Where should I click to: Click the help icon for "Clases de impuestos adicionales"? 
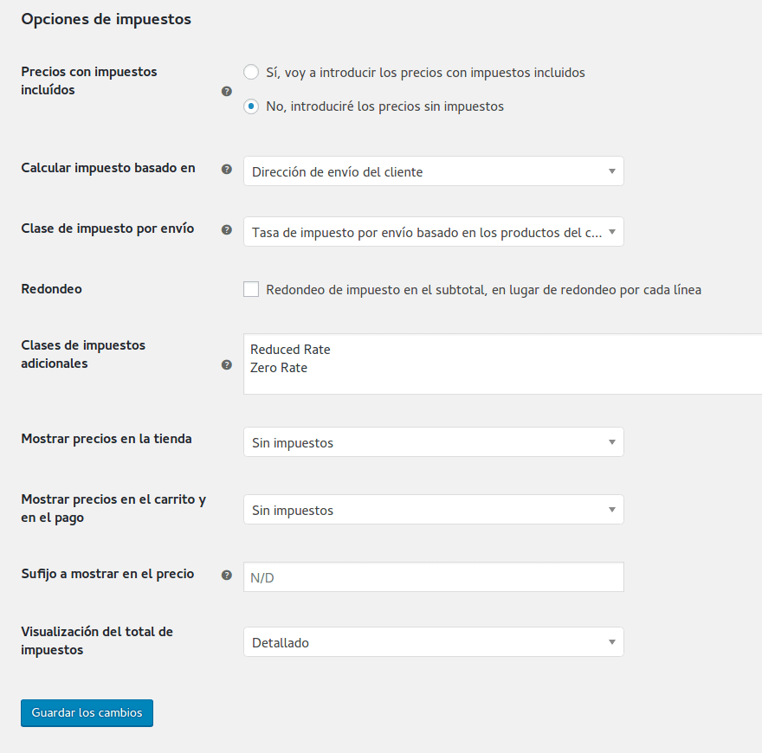tap(226, 365)
